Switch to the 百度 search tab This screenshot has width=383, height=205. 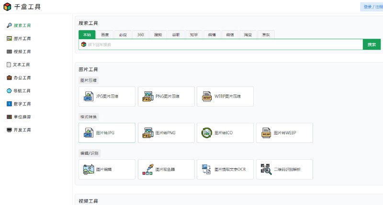105,34
